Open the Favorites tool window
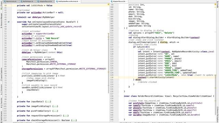This screenshot has width=219, height=123. tap(1, 102)
